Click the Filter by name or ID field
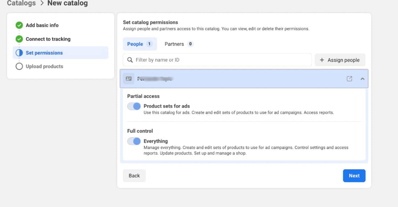Image resolution: width=398 pixels, height=207 pixels. [222, 60]
